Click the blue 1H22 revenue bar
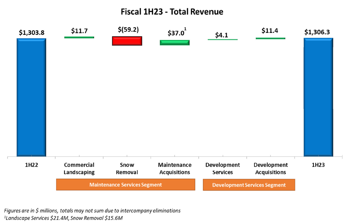 click(x=31, y=97)
